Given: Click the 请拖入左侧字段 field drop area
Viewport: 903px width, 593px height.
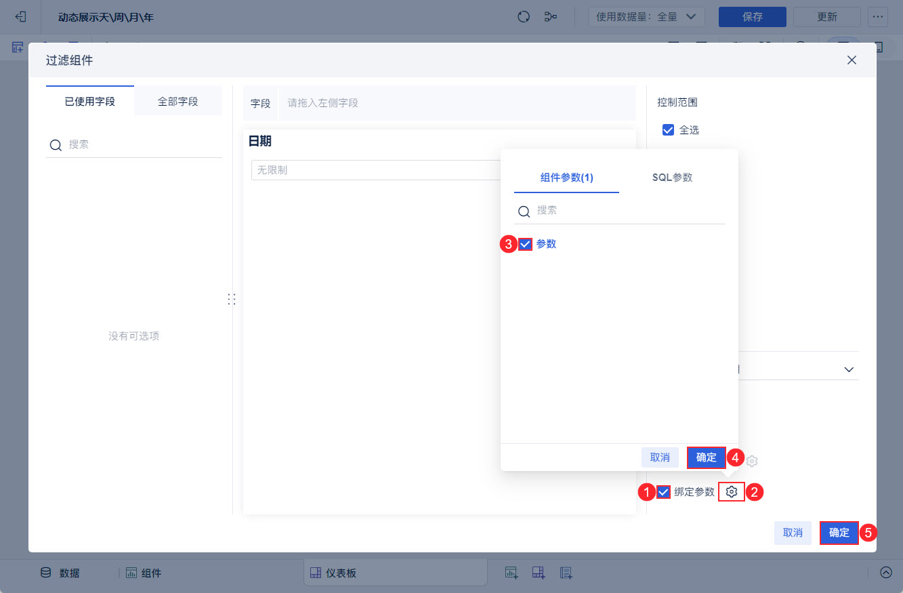Looking at the screenshot, I should pyautogui.click(x=457, y=103).
